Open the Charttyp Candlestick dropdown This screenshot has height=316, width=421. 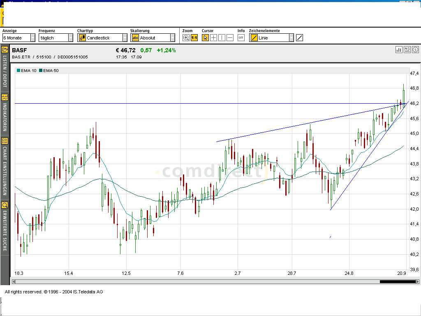click(x=125, y=38)
